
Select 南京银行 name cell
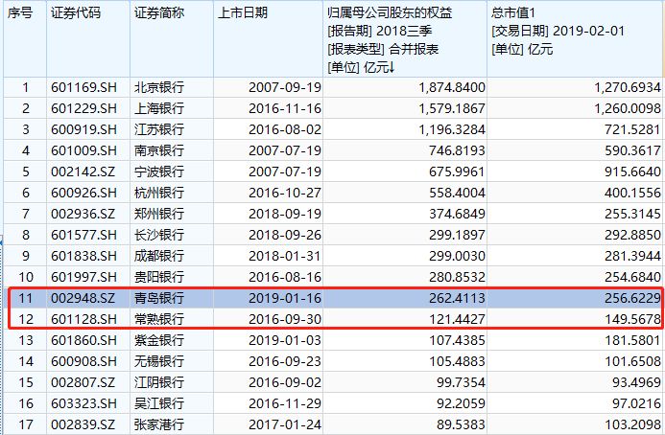click(159, 150)
